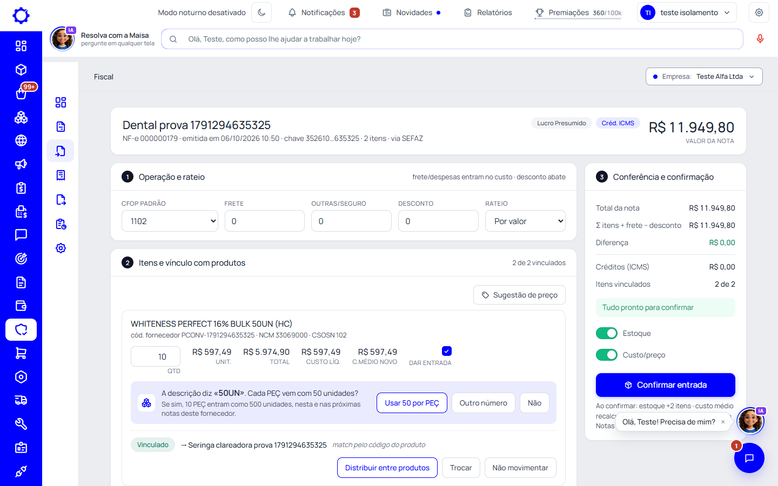Open the blue chat bubble button
The width and height of the screenshot is (778, 486).
click(749, 458)
